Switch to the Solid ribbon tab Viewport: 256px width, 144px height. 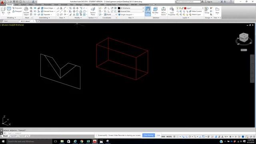coord(17,4)
